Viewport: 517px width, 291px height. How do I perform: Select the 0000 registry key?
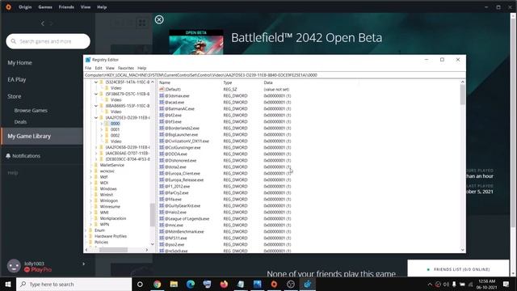(x=115, y=124)
